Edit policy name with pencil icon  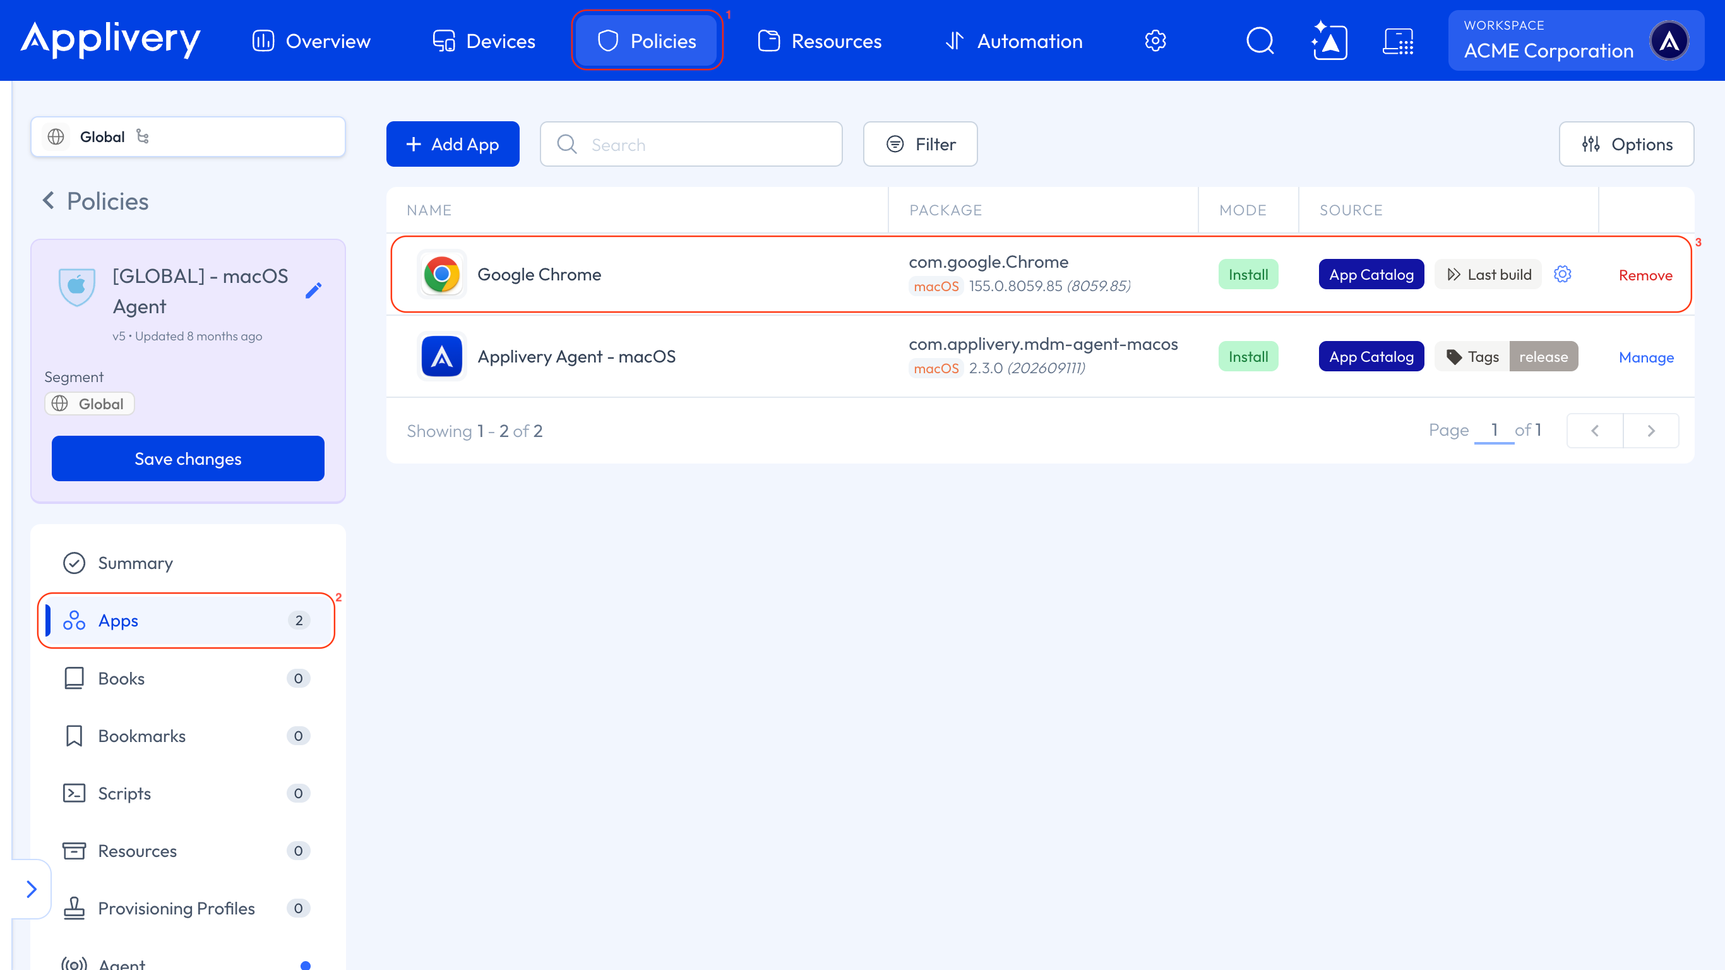click(x=313, y=290)
